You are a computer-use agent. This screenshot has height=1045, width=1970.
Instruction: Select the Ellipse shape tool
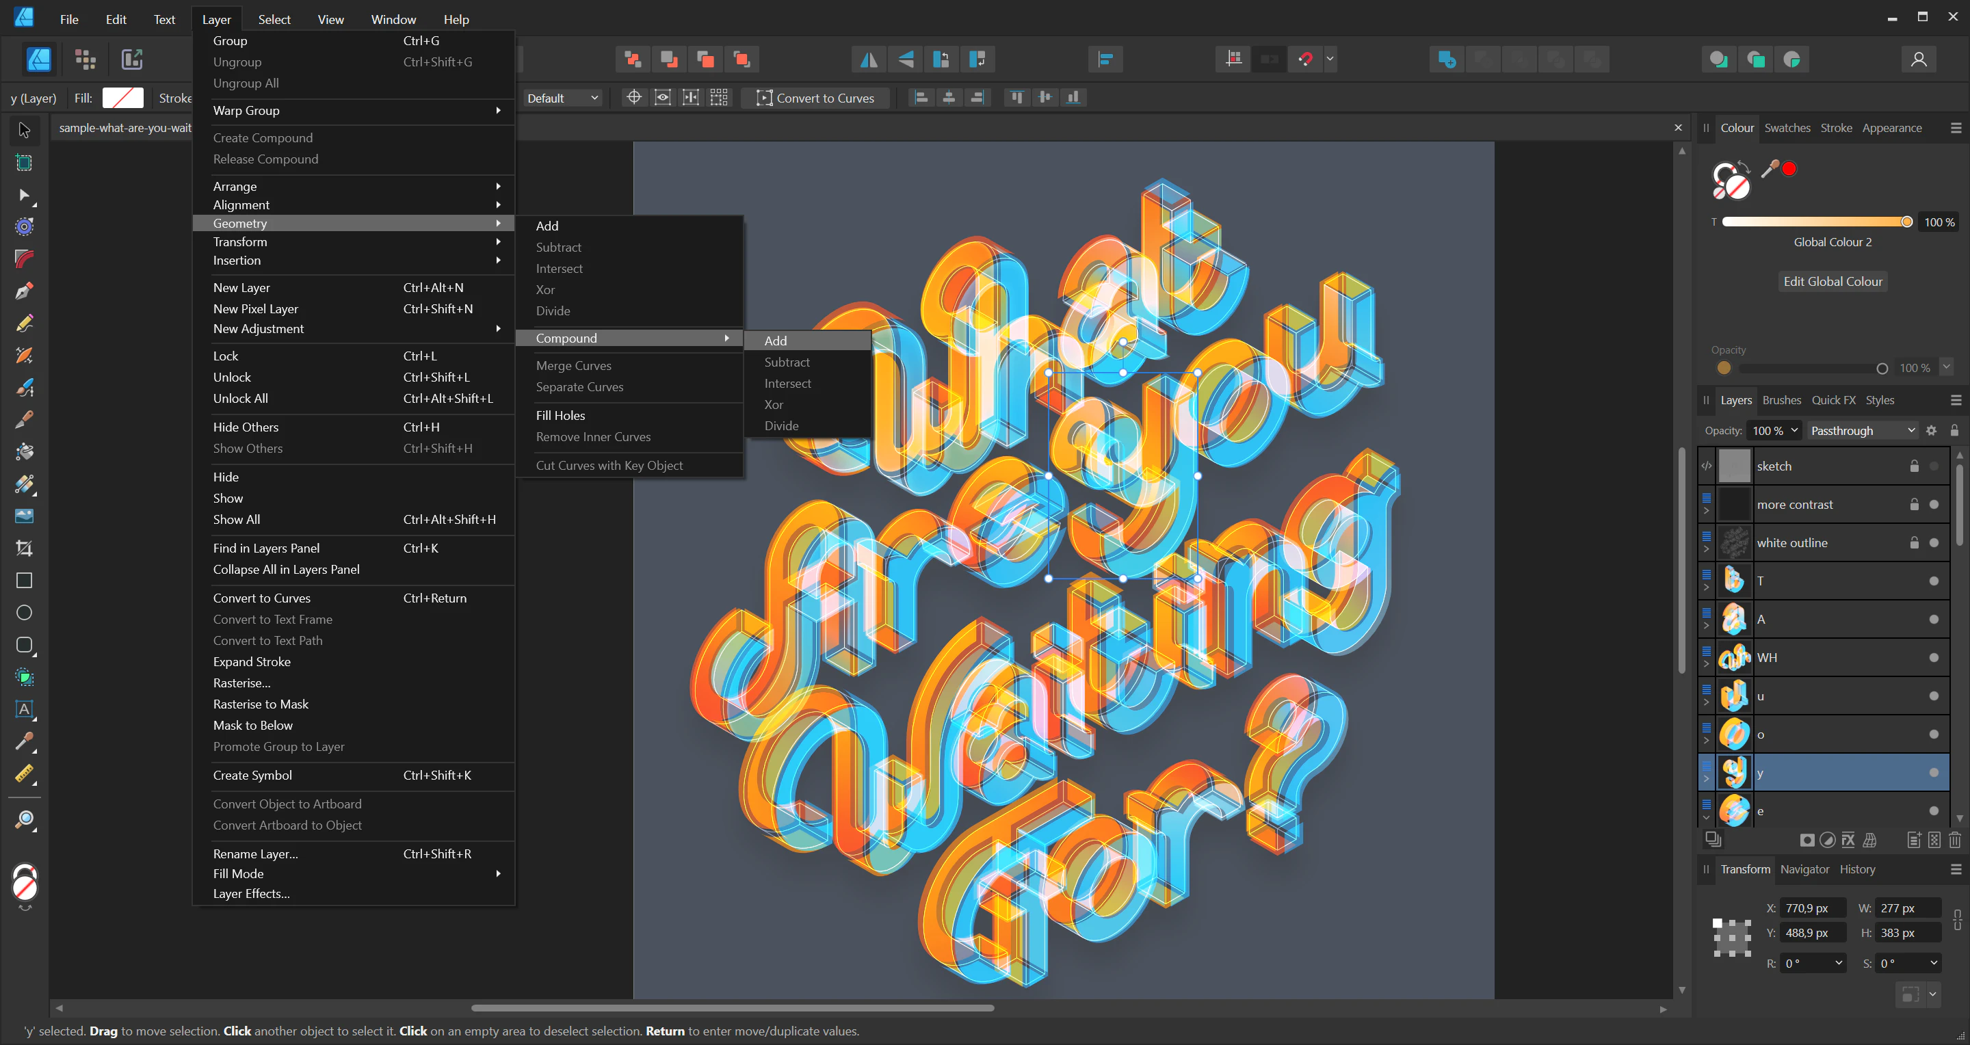click(24, 612)
